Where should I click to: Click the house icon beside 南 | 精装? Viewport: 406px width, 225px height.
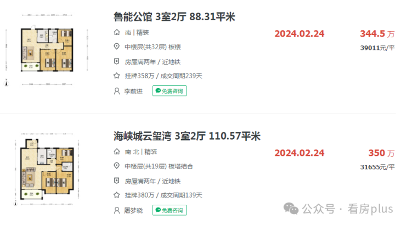click(116, 33)
